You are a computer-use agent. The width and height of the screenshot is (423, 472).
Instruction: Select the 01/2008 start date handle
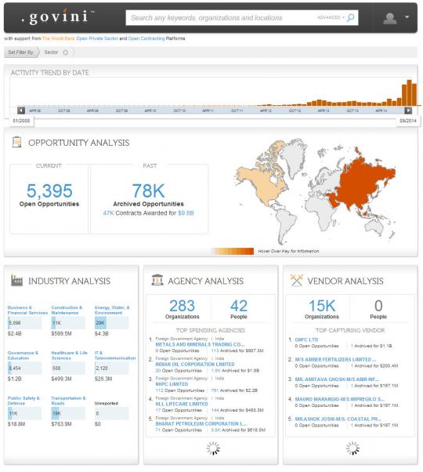click(x=21, y=121)
